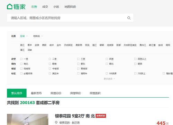Open the 在售 nav tab

point(34,7)
